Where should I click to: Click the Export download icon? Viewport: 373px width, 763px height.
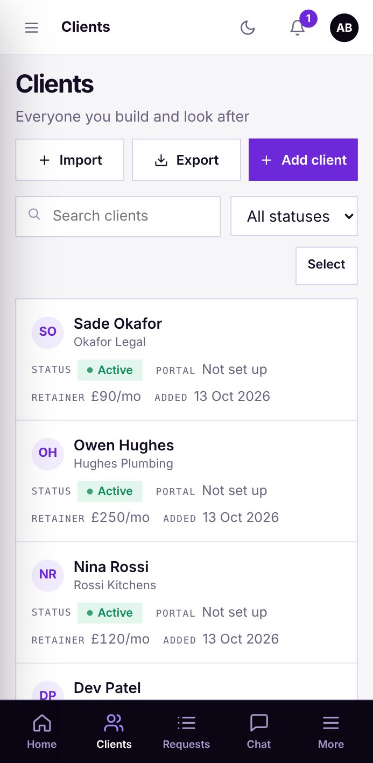click(161, 160)
